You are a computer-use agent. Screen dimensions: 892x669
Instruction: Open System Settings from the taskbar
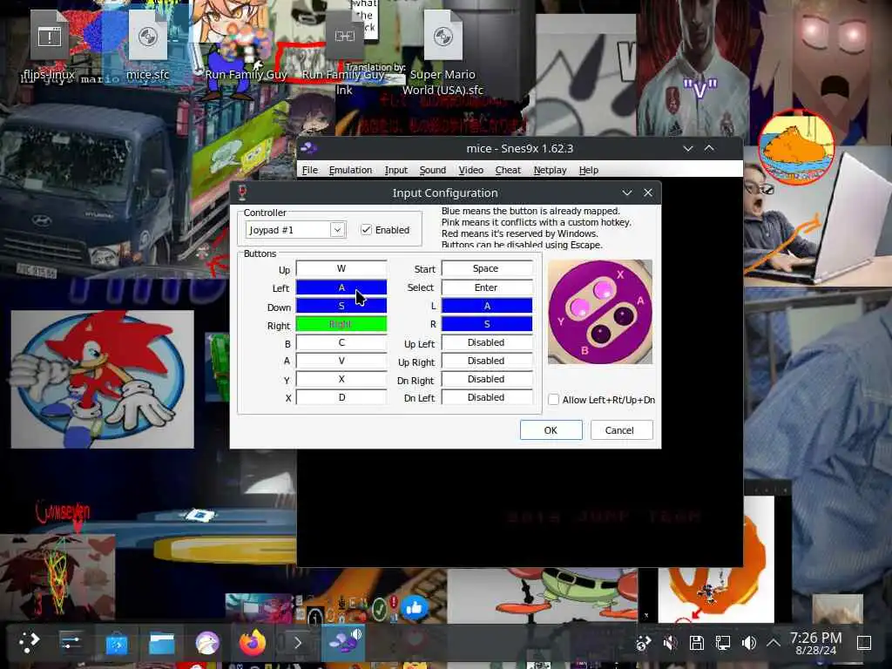pos(71,643)
